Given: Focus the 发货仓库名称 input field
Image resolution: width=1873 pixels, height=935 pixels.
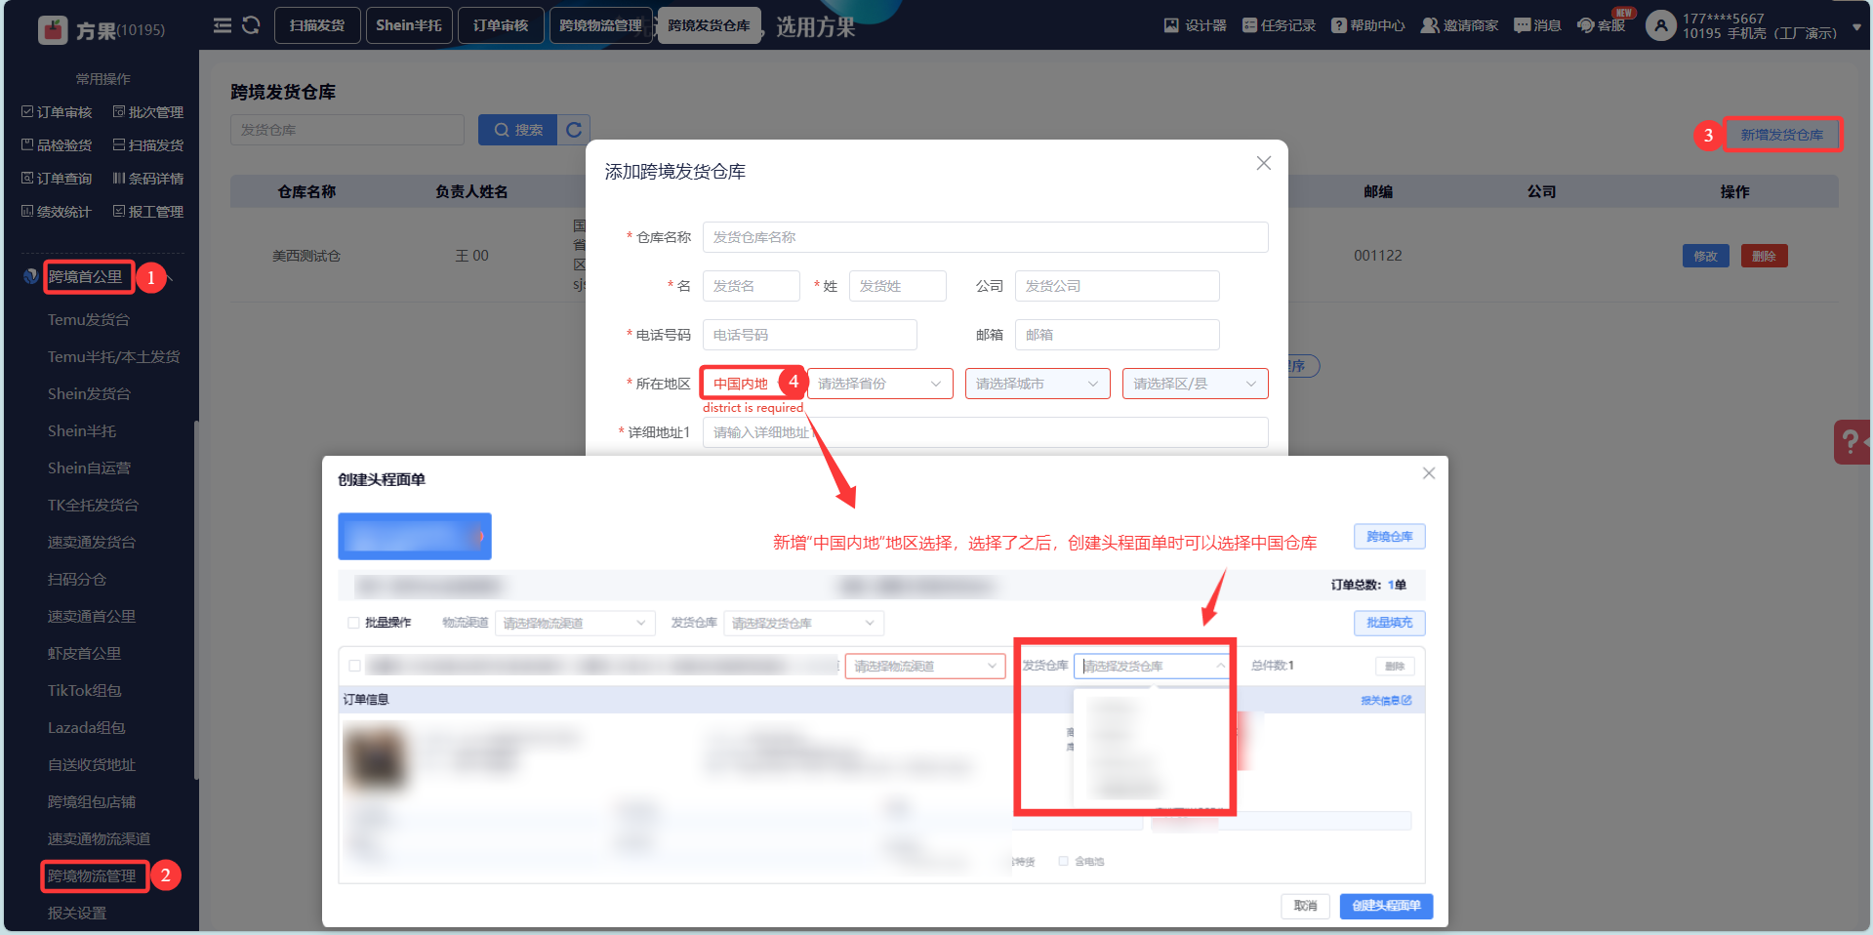Looking at the screenshot, I should 986,237.
